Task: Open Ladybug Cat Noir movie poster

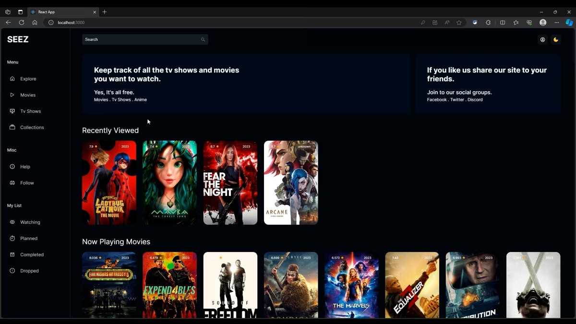Action: [109, 182]
